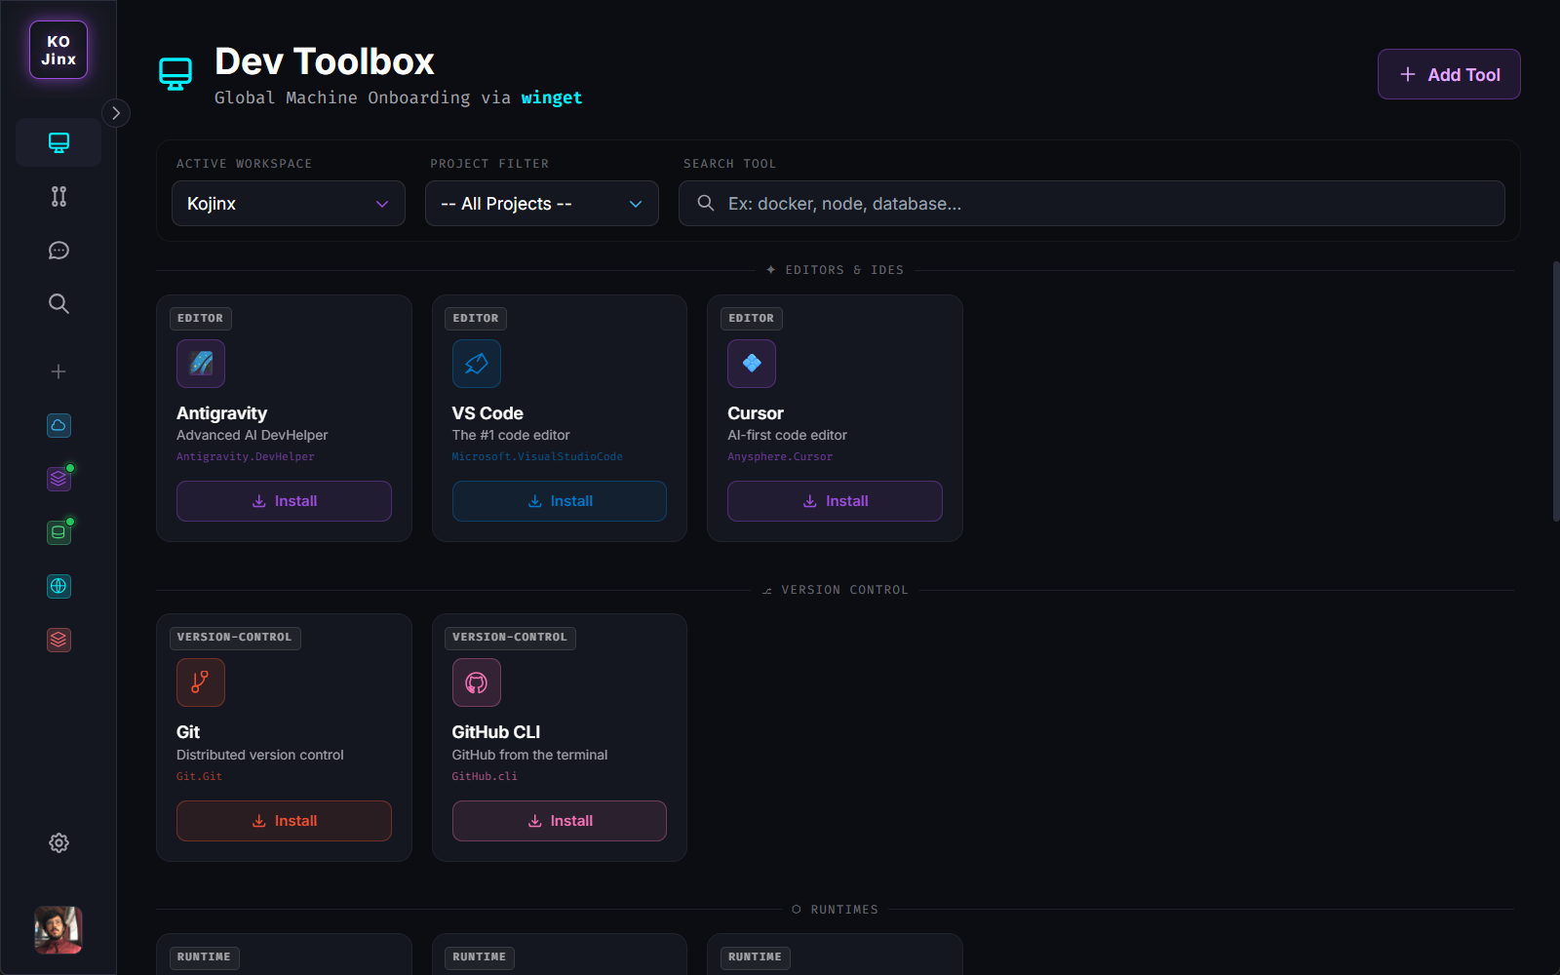The image size is (1560, 975).
Task: Install GitHub CLI
Action: pos(560,821)
